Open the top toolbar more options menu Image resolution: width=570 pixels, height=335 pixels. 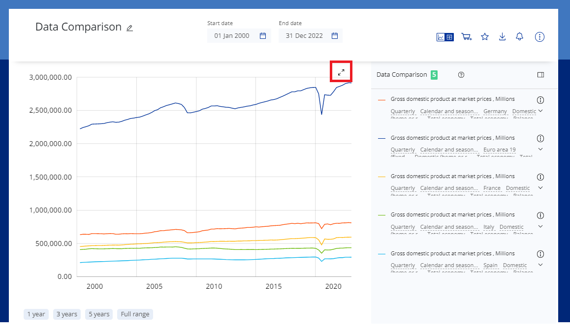pyautogui.click(x=539, y=37)
